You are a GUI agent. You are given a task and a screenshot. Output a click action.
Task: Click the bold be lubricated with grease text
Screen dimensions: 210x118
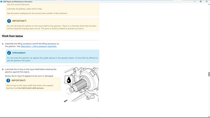31,88
